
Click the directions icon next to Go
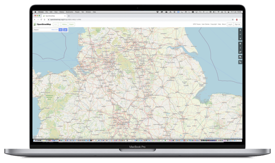(x=65, y=30)
